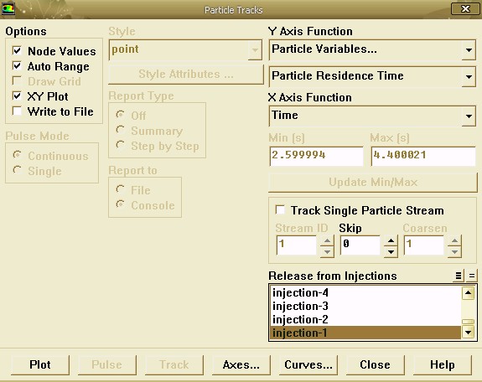Open the Axes... dialog

pyautogui.click(x=241, y=364)
